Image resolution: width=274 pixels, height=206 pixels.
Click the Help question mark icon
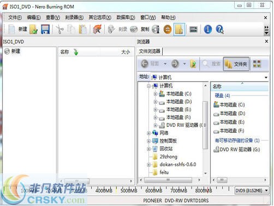click(219, 29)
